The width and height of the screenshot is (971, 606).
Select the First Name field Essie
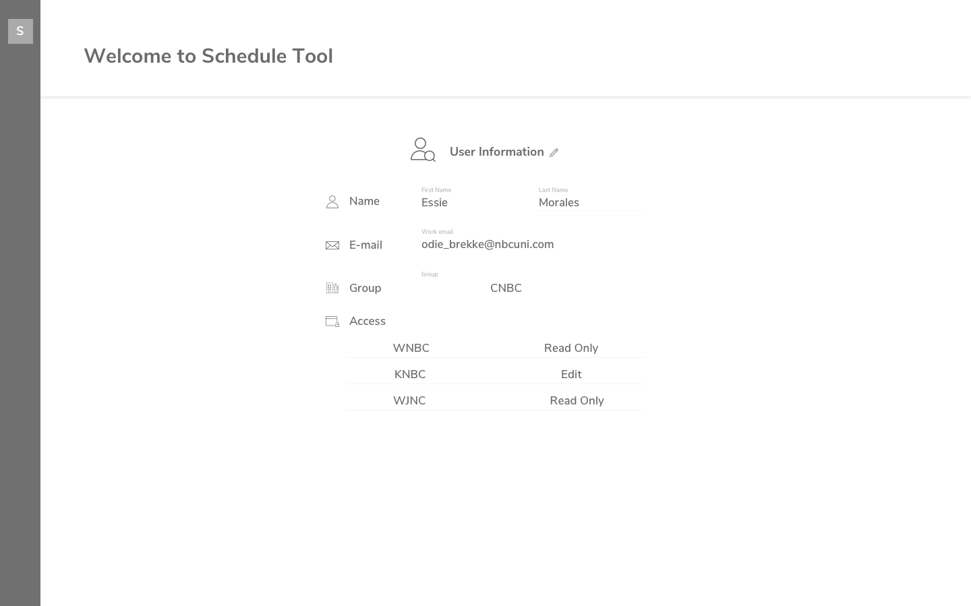click(472, 202)
